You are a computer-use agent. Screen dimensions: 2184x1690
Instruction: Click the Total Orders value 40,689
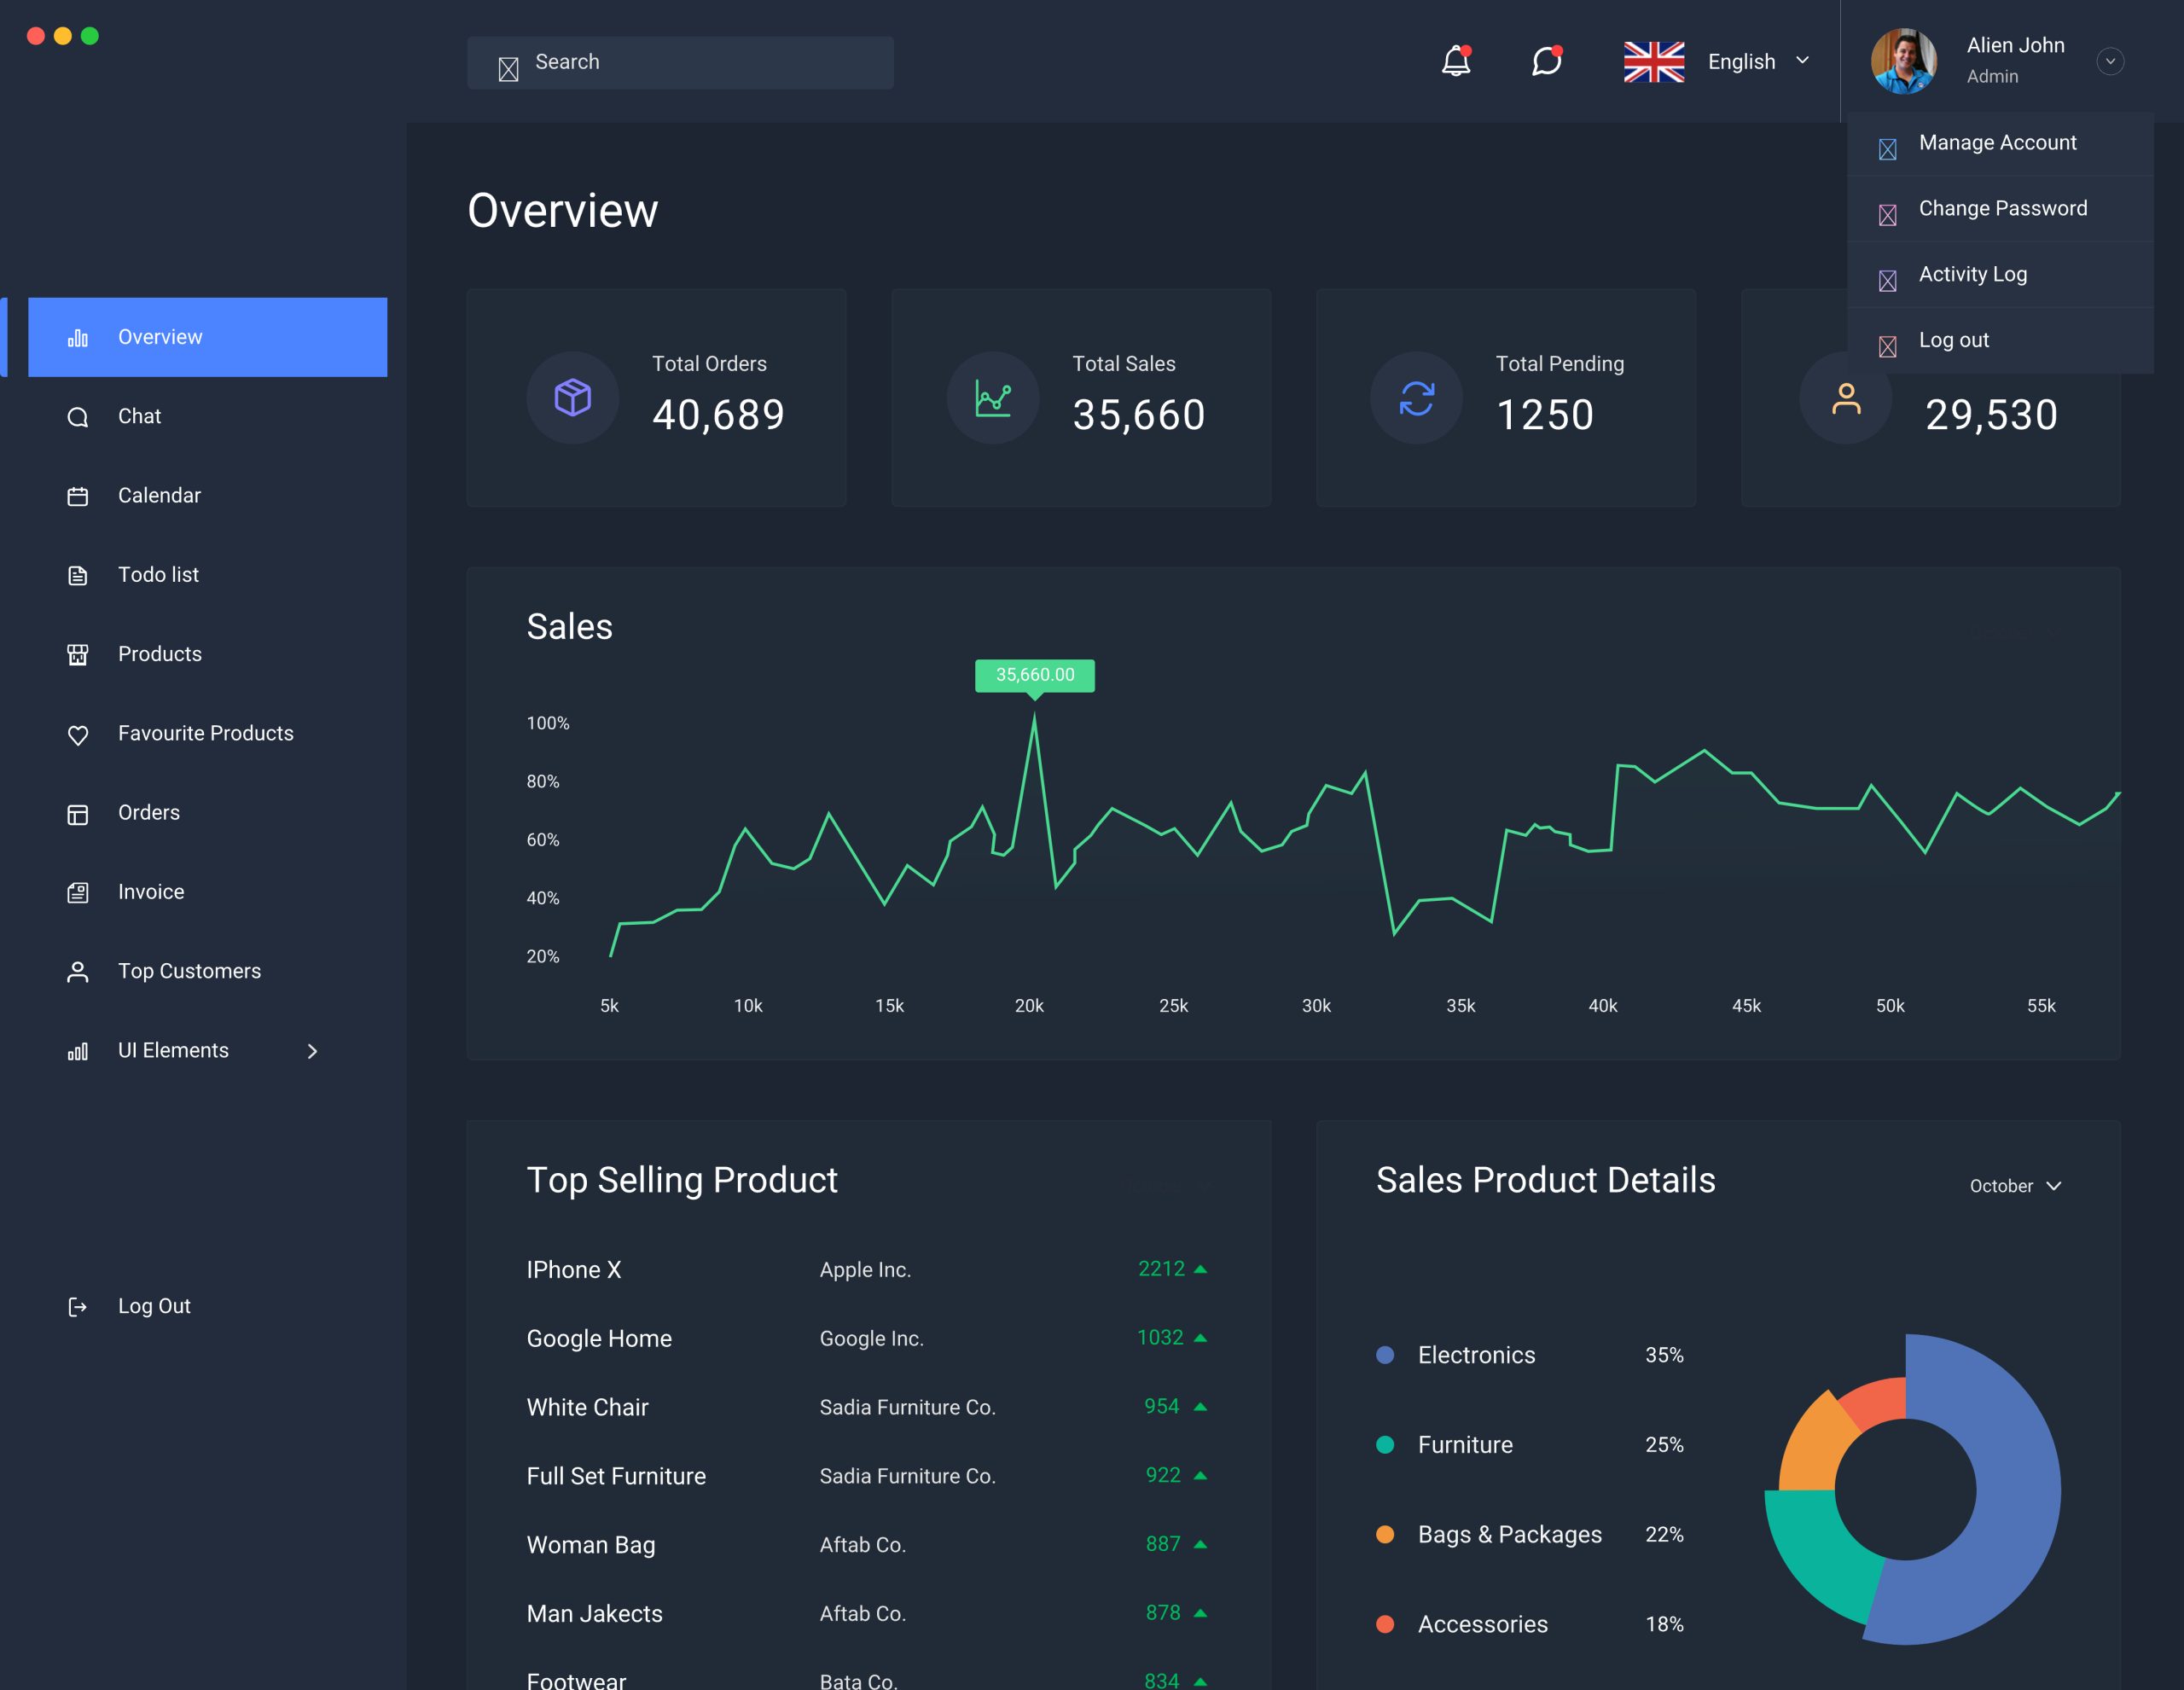(x=718, y=415)
